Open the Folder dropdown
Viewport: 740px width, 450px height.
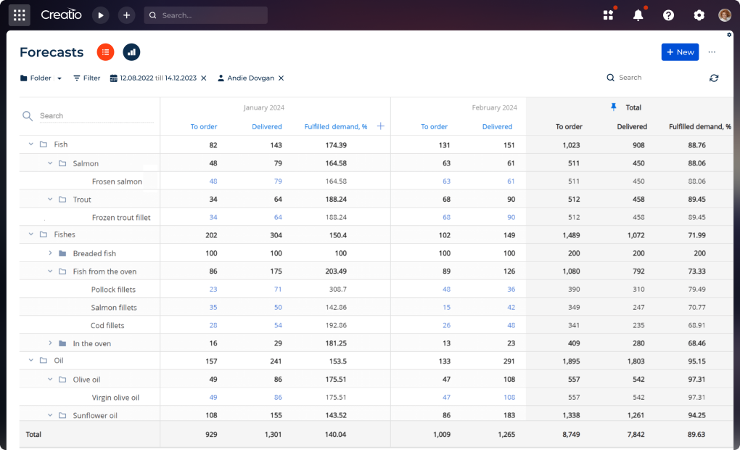41,78
